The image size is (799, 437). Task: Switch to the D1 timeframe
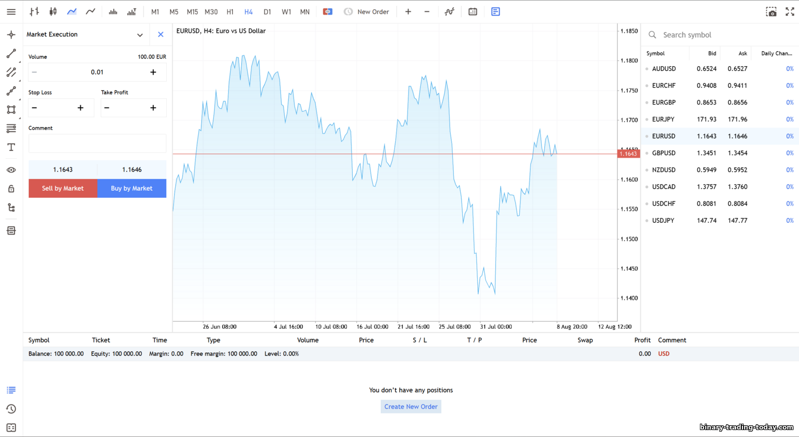coord(267,12)
